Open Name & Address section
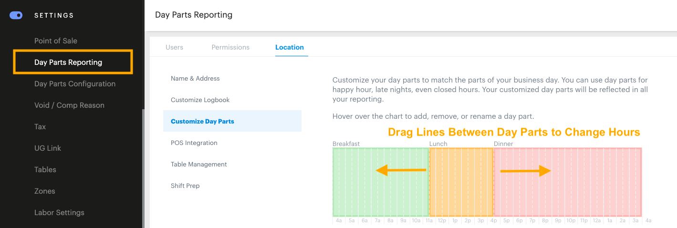 (x=195, y=79)
